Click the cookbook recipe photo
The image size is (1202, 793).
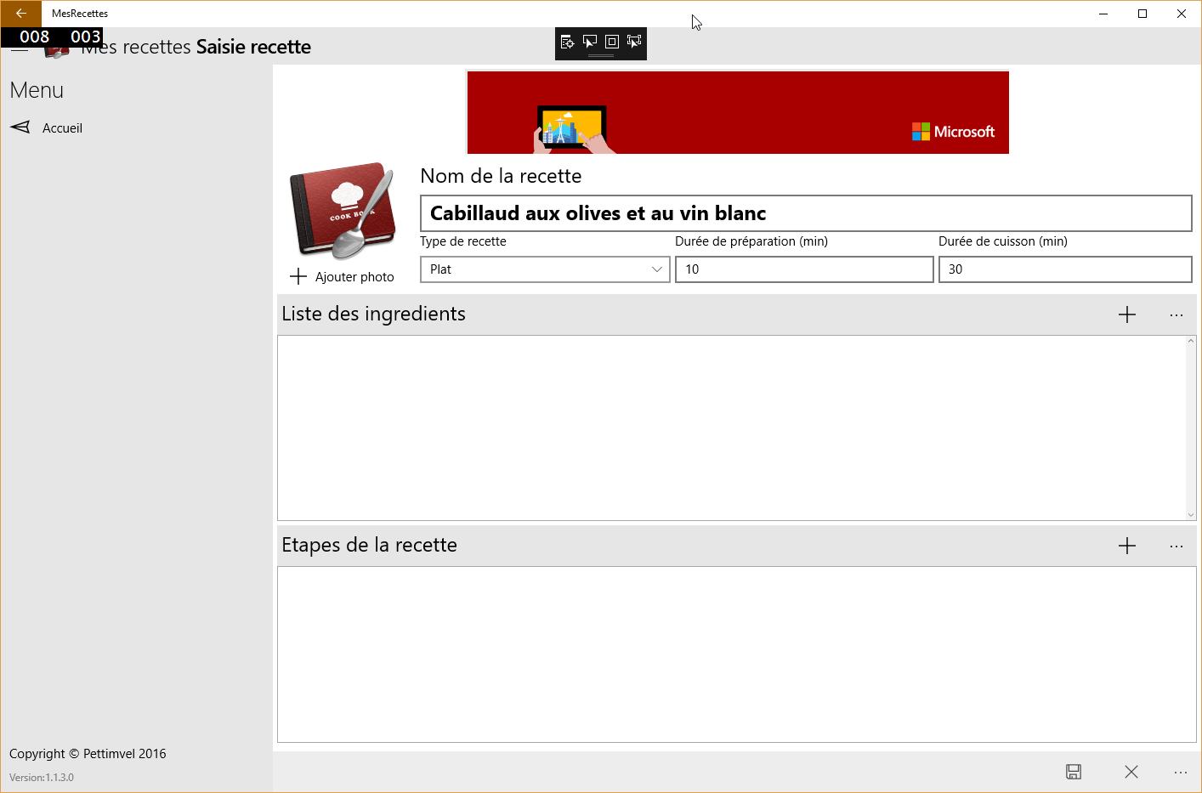tap(343, 211)
